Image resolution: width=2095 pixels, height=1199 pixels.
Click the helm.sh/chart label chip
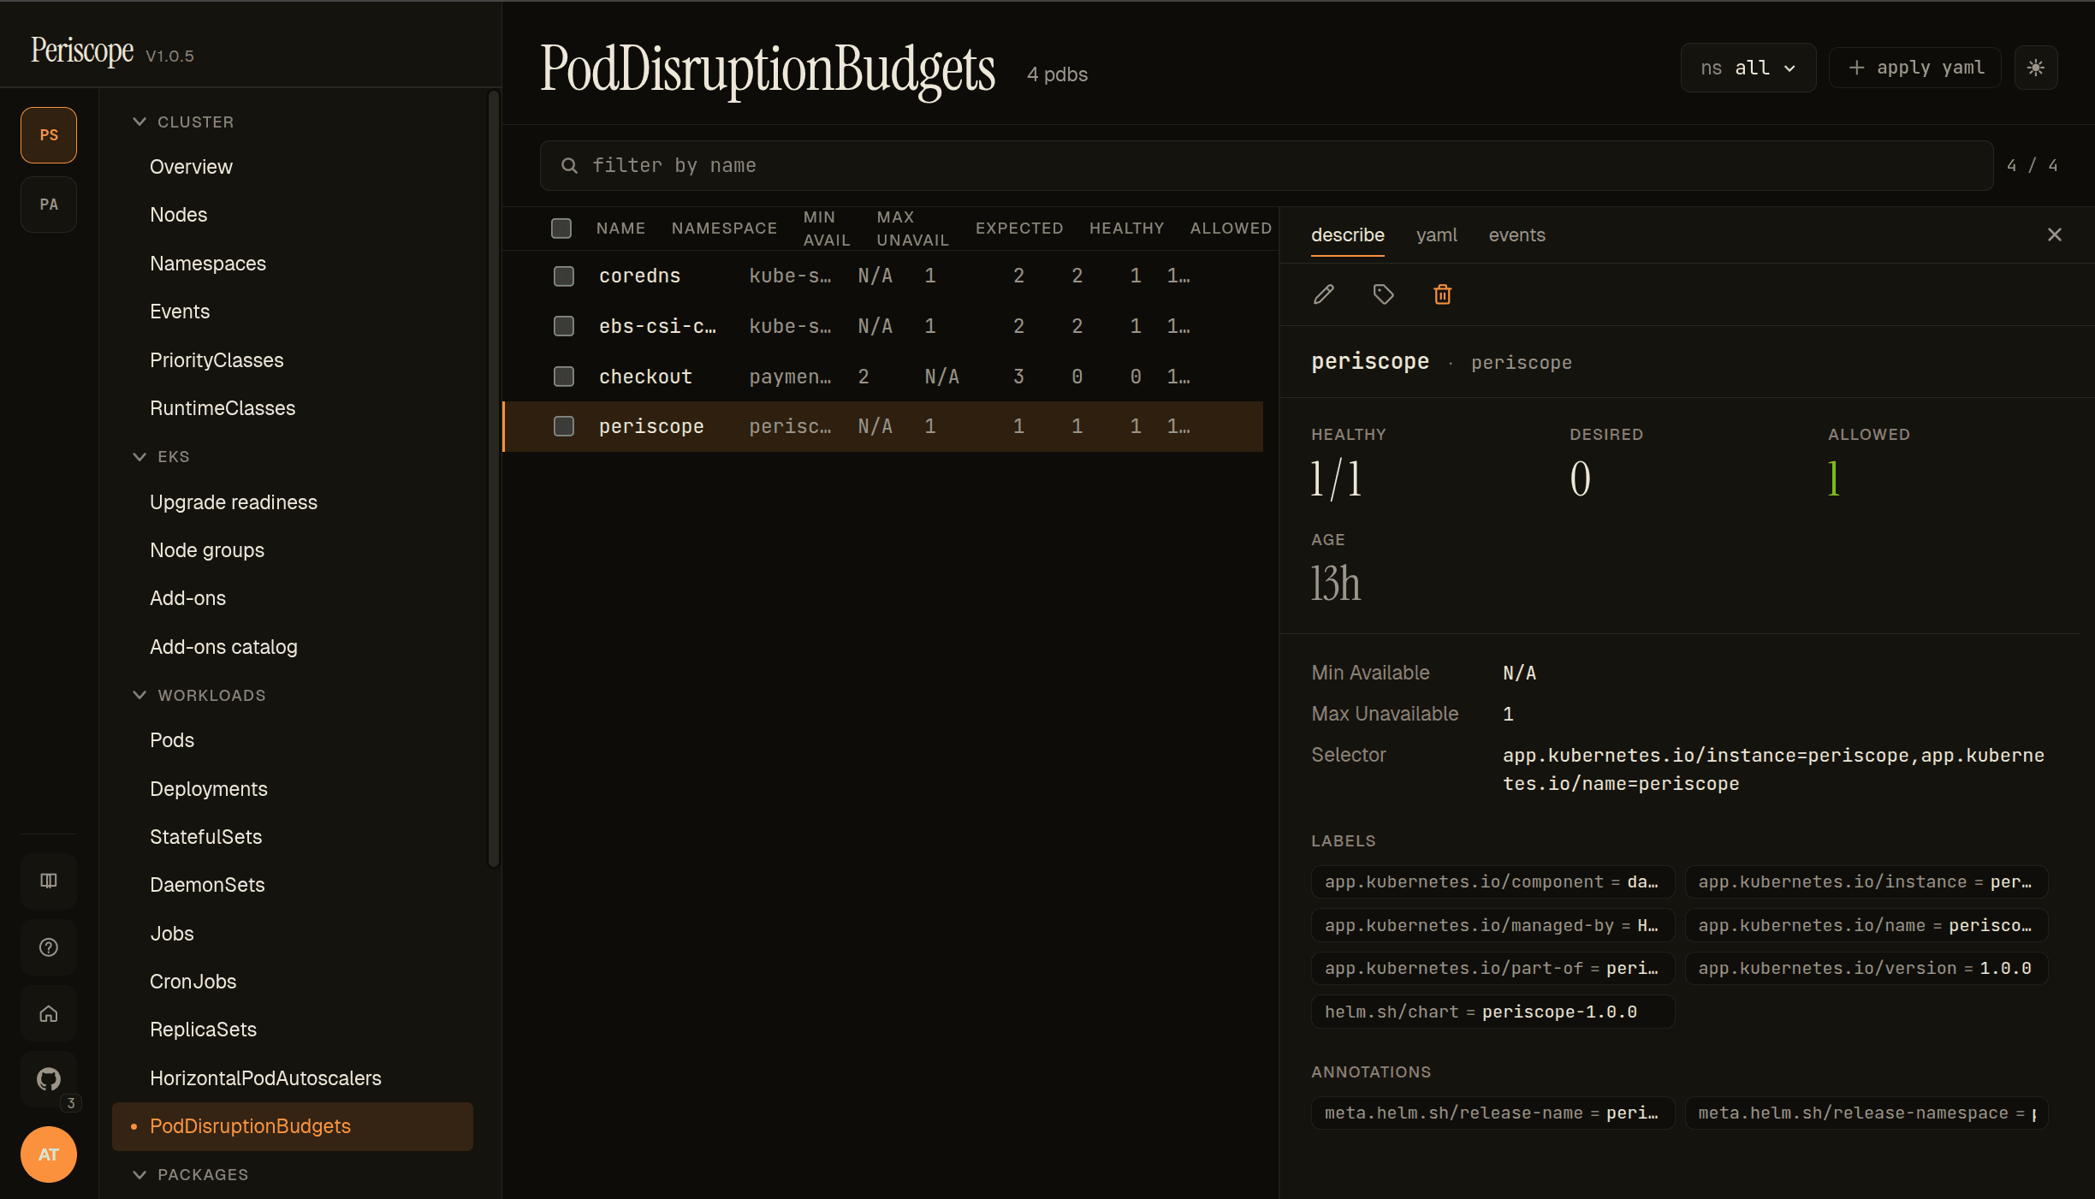(x=1493, y=1012)
